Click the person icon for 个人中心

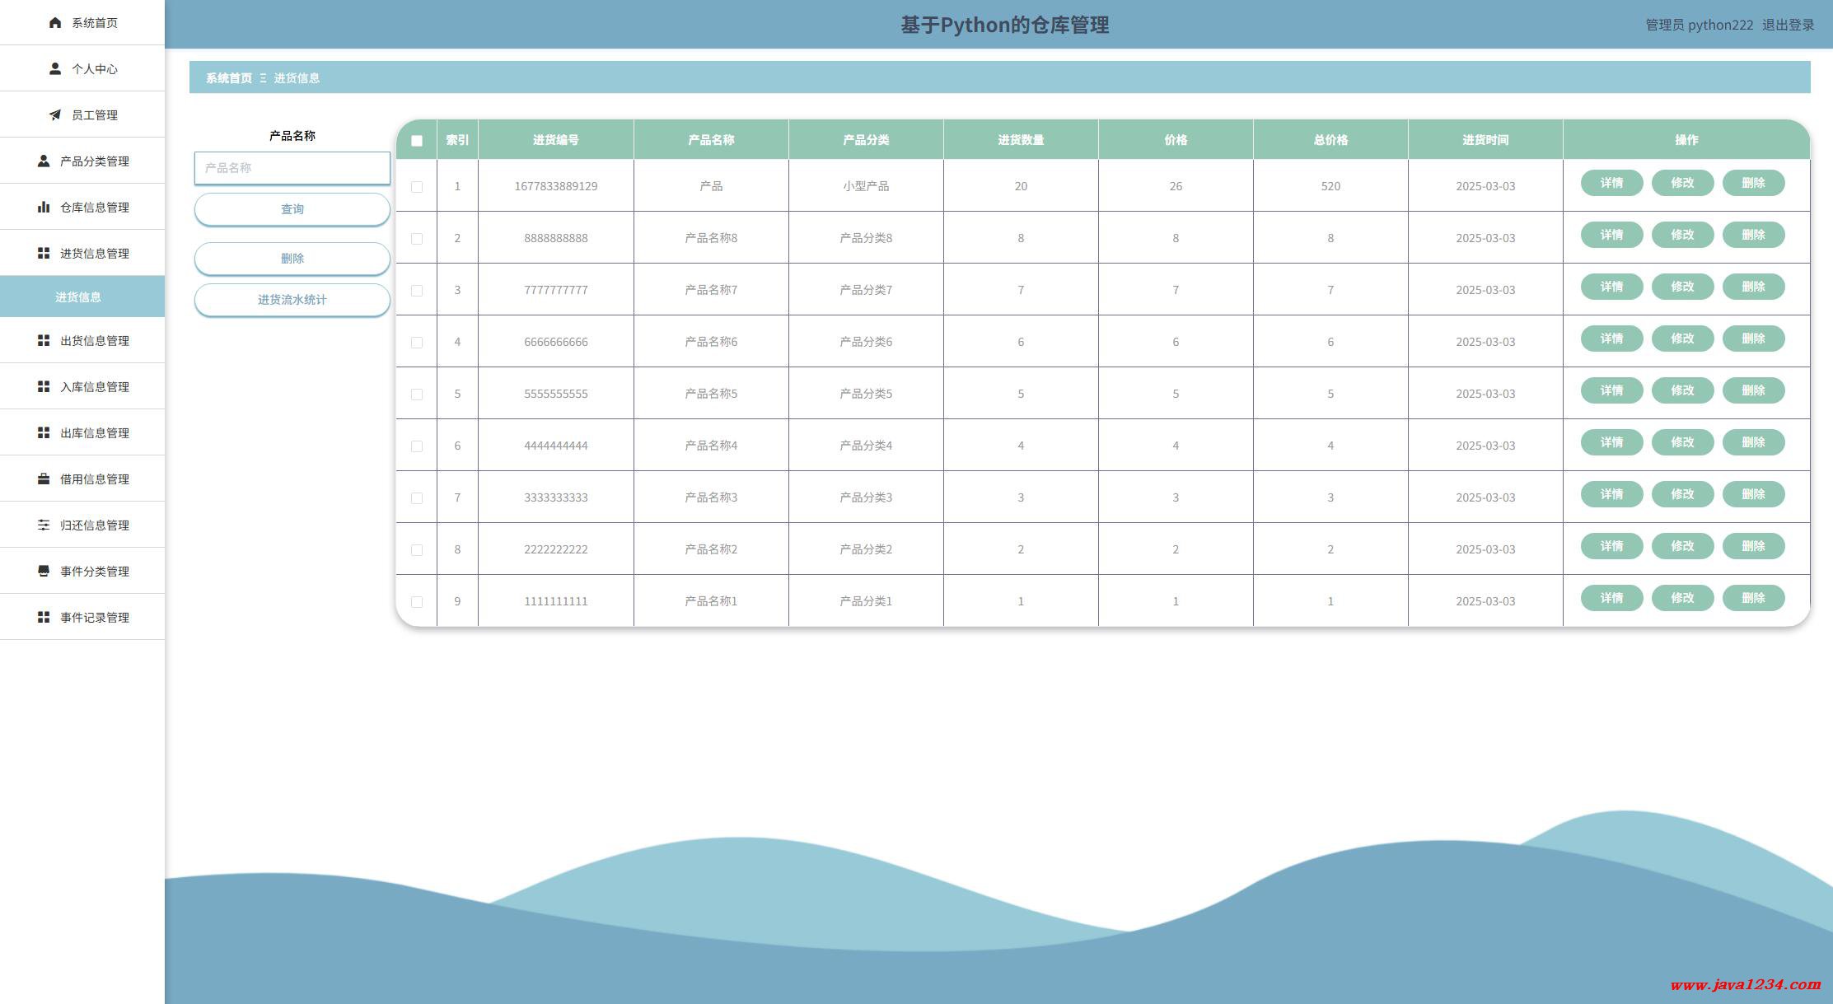55,69
